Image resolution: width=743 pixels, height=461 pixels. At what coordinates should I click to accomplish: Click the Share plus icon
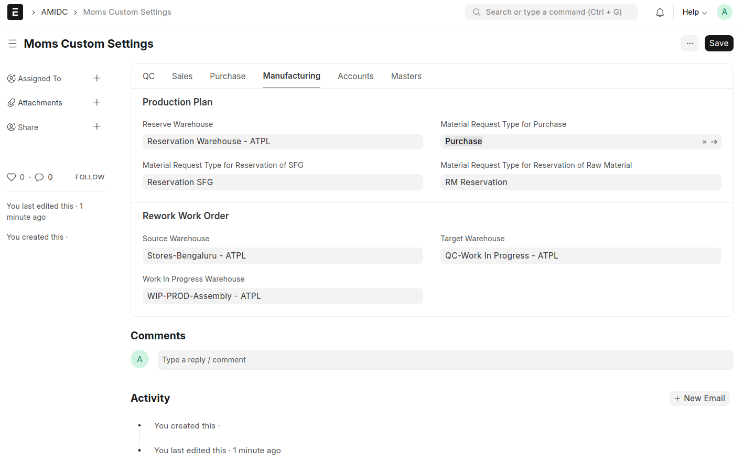pos(97,126)
